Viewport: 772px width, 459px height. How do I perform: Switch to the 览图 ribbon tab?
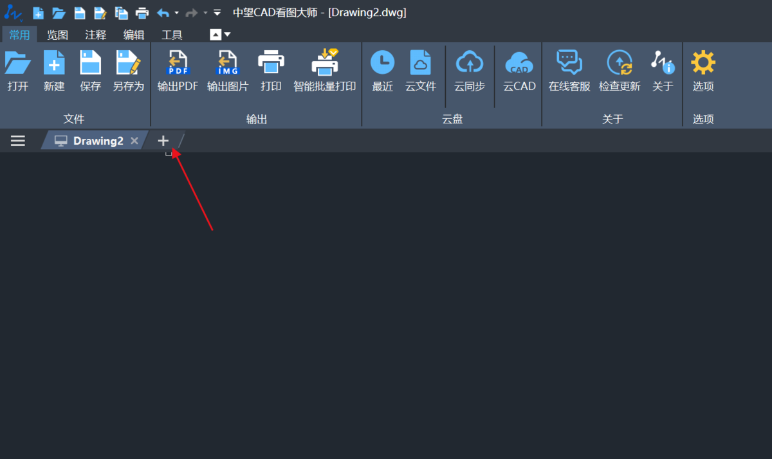click(x=57, y=35)
